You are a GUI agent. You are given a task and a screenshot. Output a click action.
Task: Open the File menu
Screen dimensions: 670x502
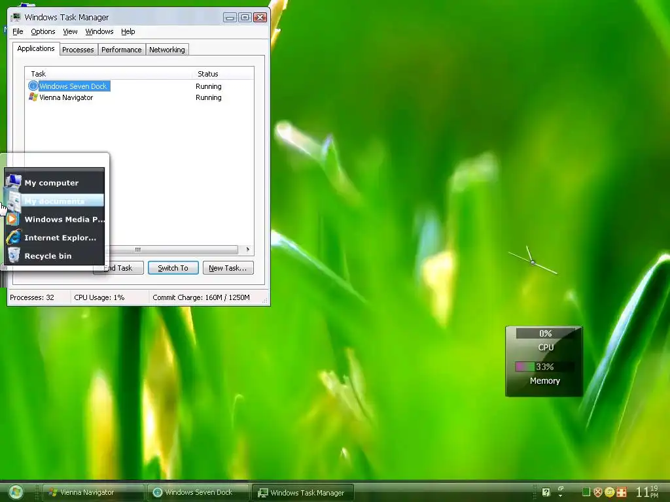pyautogui.click(x=18, y=31)
